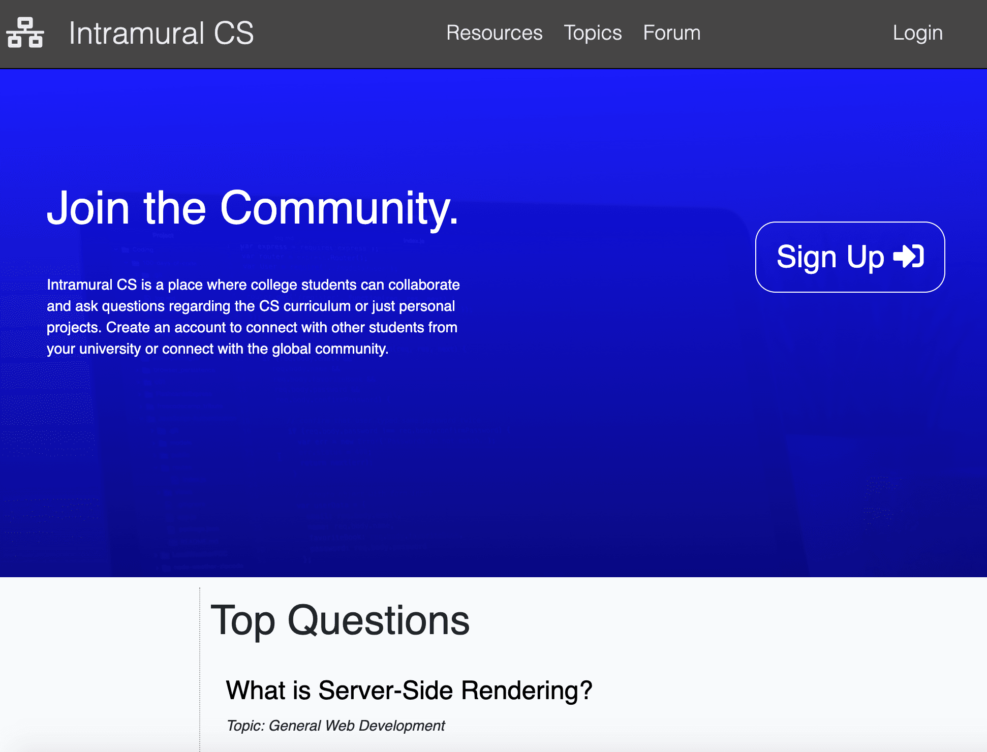Click the sign-in arrow icon on Sign Up

coord(909,256)
